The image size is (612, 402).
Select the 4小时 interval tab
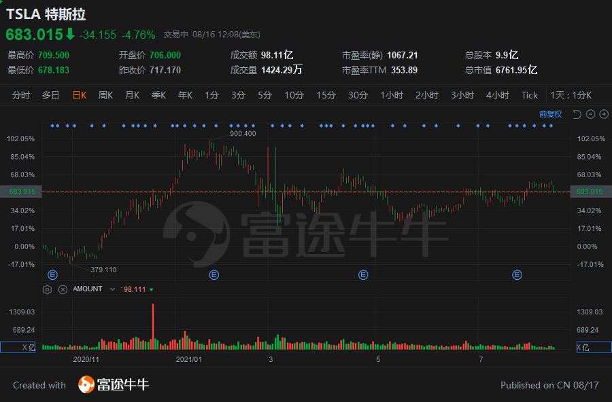[x=498, y=95]
